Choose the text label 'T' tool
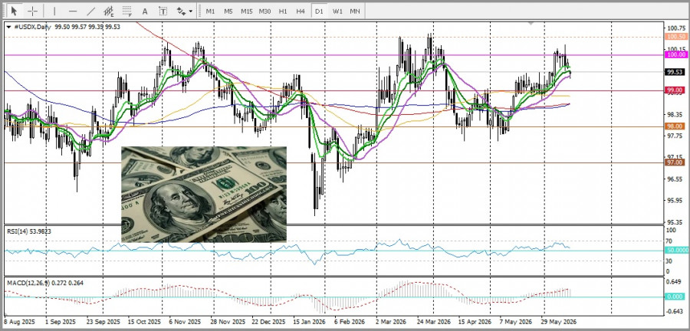The image size is (690, 331). [x=163, y=11]
